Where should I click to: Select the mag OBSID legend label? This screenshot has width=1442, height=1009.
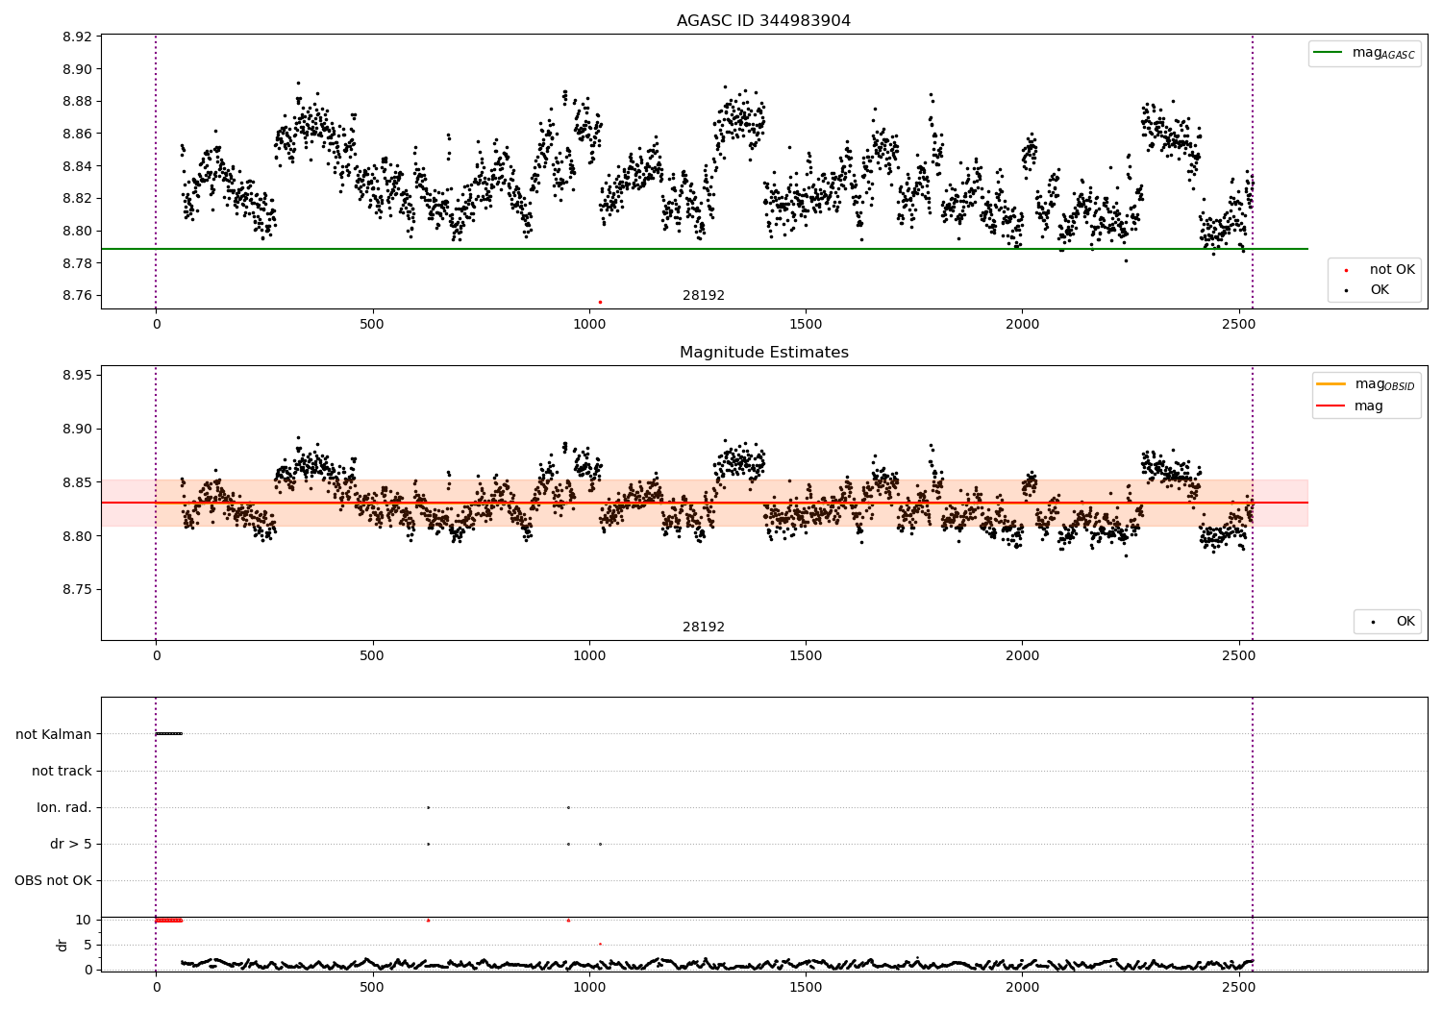1384,384
